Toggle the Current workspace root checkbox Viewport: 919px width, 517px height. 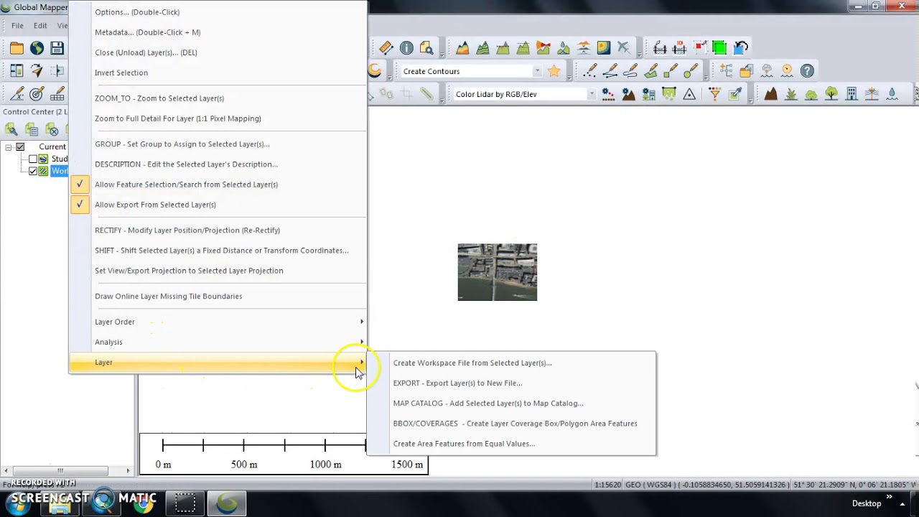pyautogui.click(x=20, y=146)
